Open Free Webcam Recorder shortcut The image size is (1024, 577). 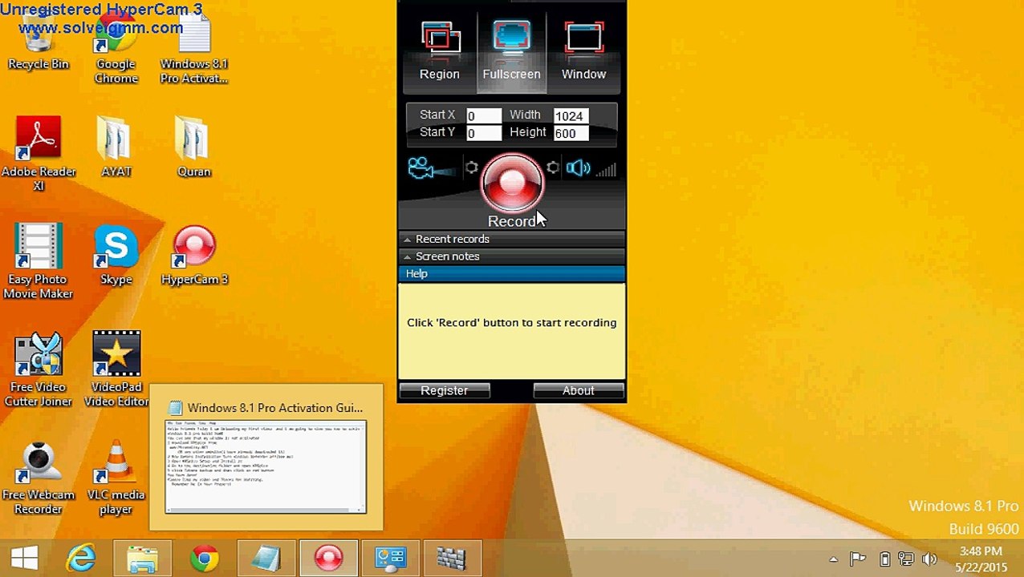[x=38, y=478]
